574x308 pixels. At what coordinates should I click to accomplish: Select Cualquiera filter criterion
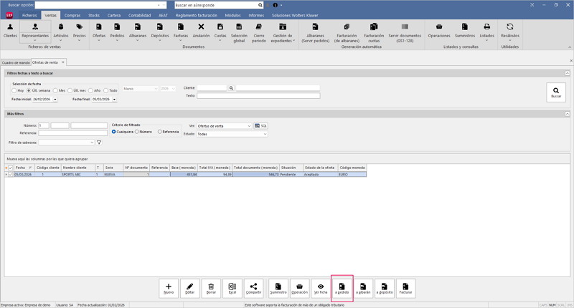click(114, 132)
